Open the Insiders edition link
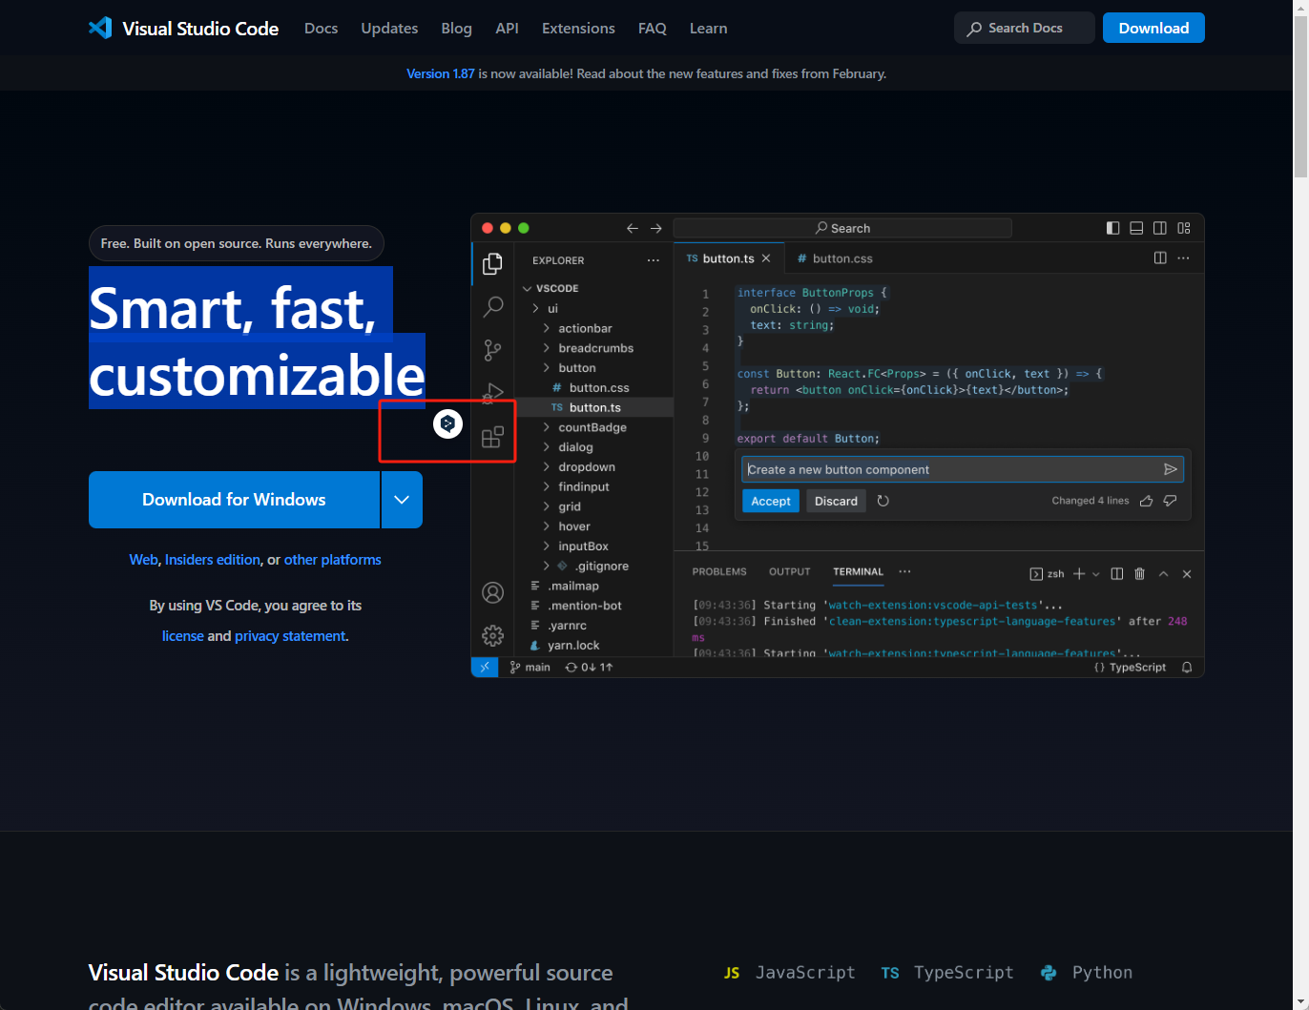1309x1010 pixels. (x=213, y=560)
